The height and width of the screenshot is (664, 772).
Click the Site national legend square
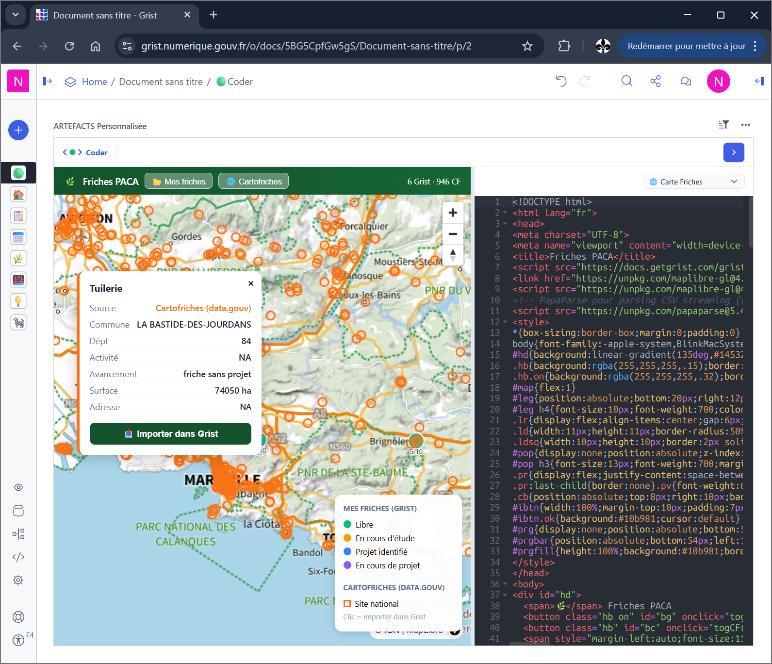pyautogui.click(x=347, y=604)
